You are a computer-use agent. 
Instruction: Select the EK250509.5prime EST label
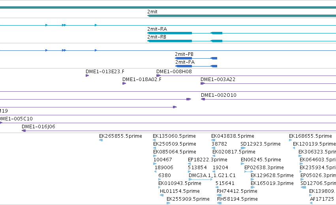175,144
